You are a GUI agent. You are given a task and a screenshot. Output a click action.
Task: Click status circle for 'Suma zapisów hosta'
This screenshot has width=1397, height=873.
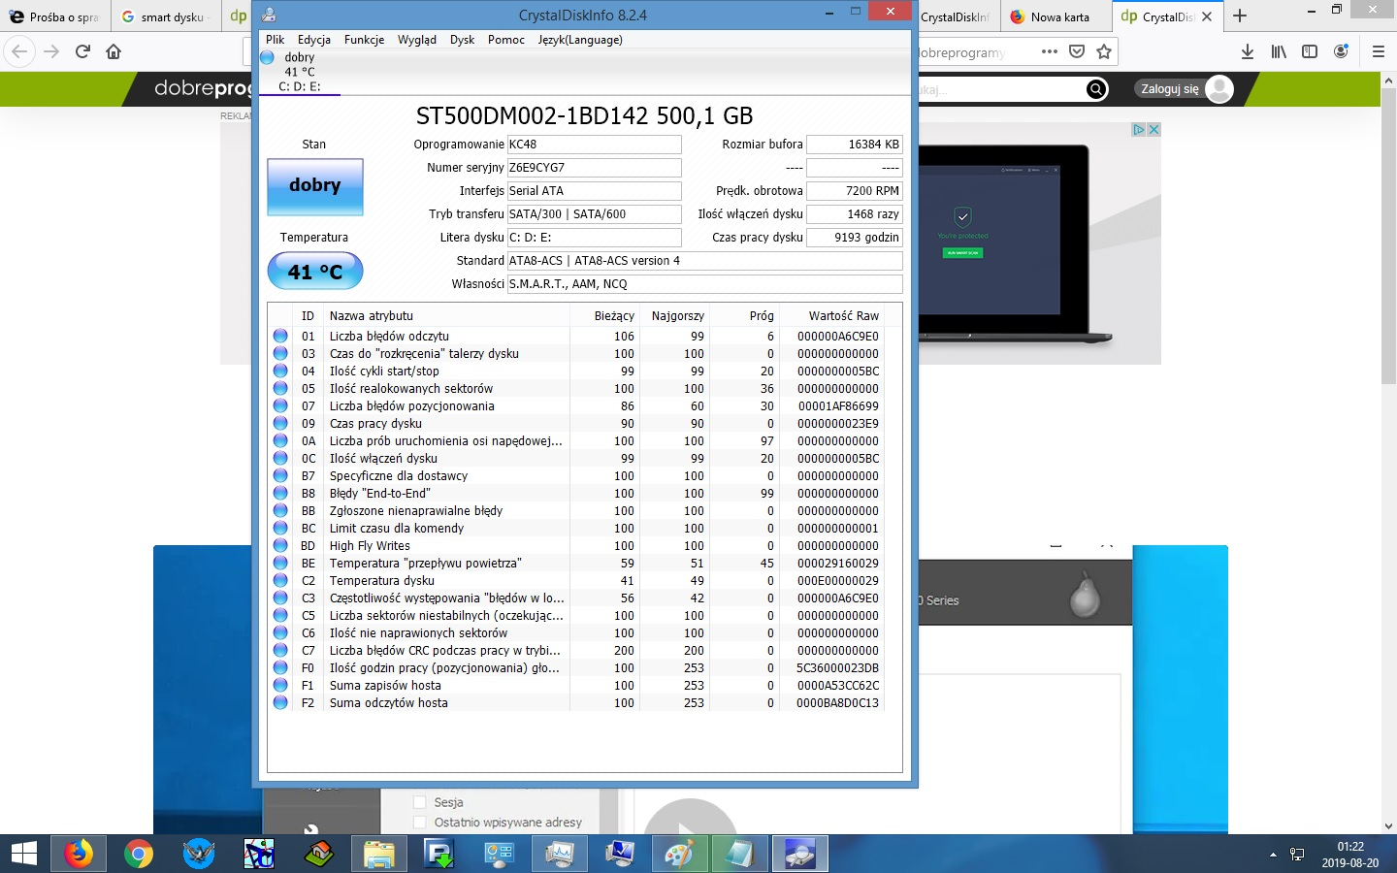pyautogui.click(x=280, y=685)
